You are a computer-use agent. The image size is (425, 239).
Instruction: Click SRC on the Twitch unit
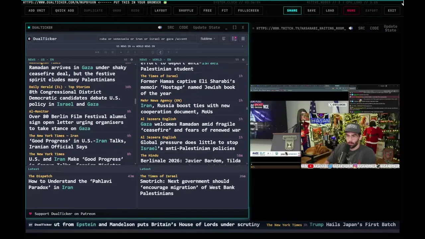361,28
